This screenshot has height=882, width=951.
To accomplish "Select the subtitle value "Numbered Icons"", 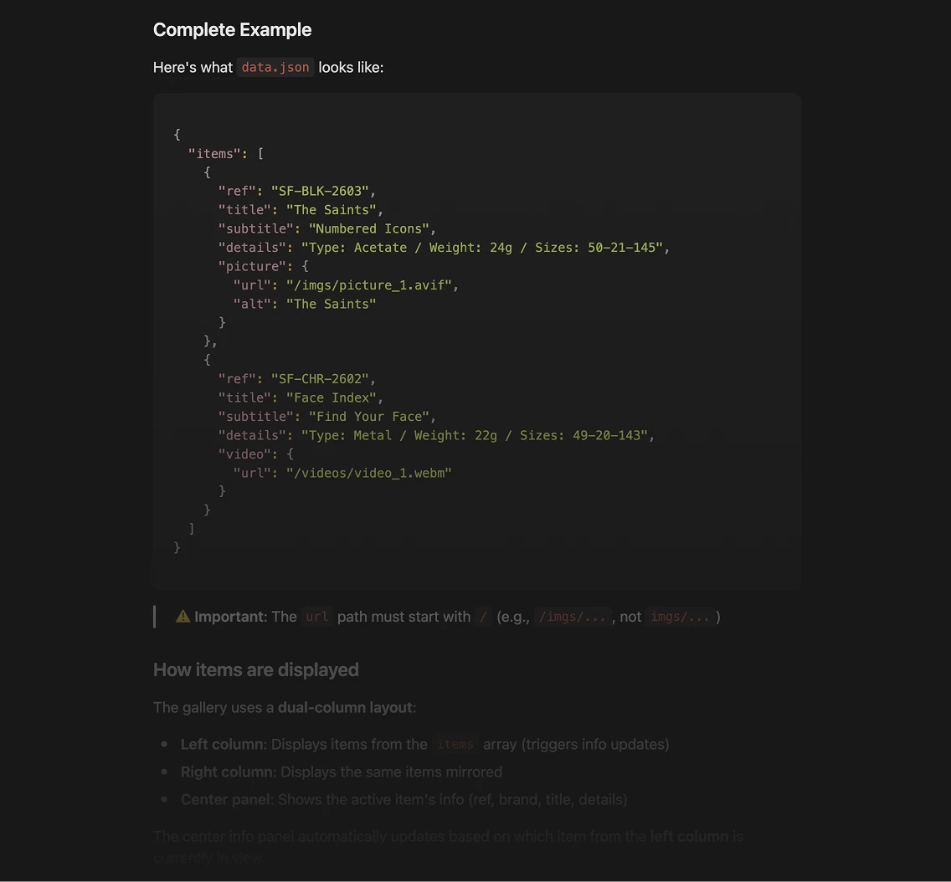I will (368, 229).
